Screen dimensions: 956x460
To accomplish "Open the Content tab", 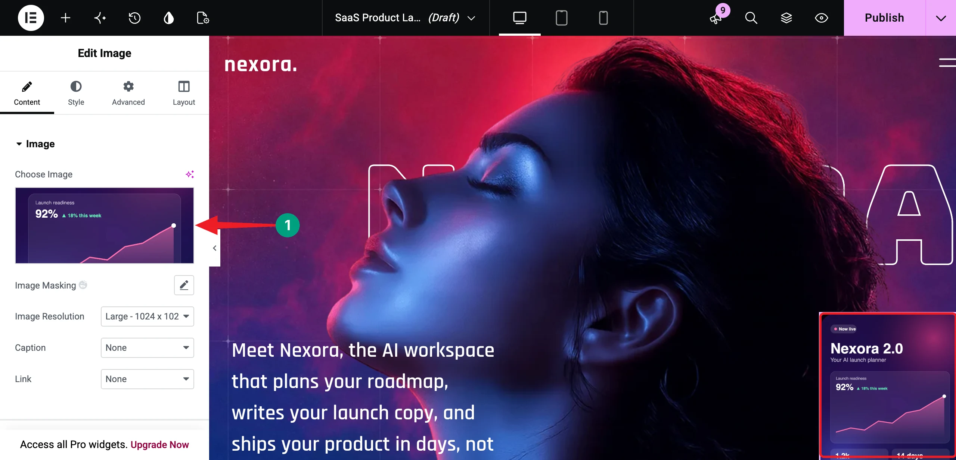I will (x=27, y=93).
